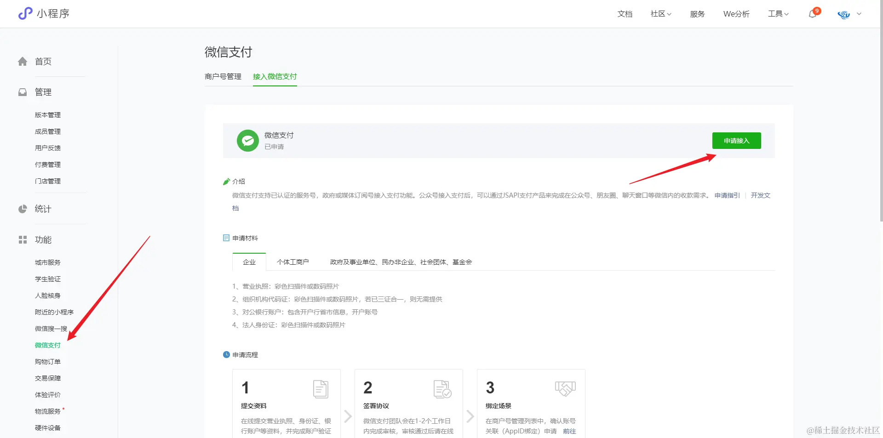Click the 管理 inbox icon

23,92
